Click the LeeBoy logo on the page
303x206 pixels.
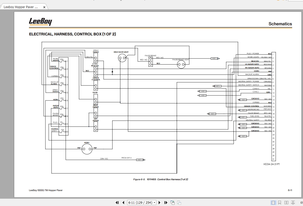40,22
